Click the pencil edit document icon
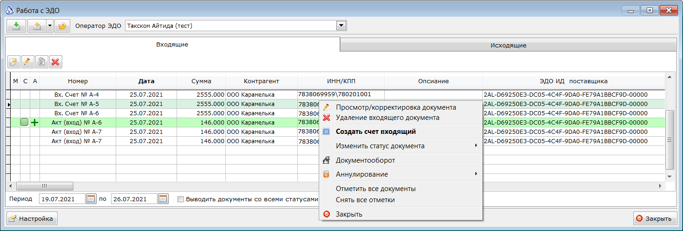The image size is (683, 231). [28, 61]
